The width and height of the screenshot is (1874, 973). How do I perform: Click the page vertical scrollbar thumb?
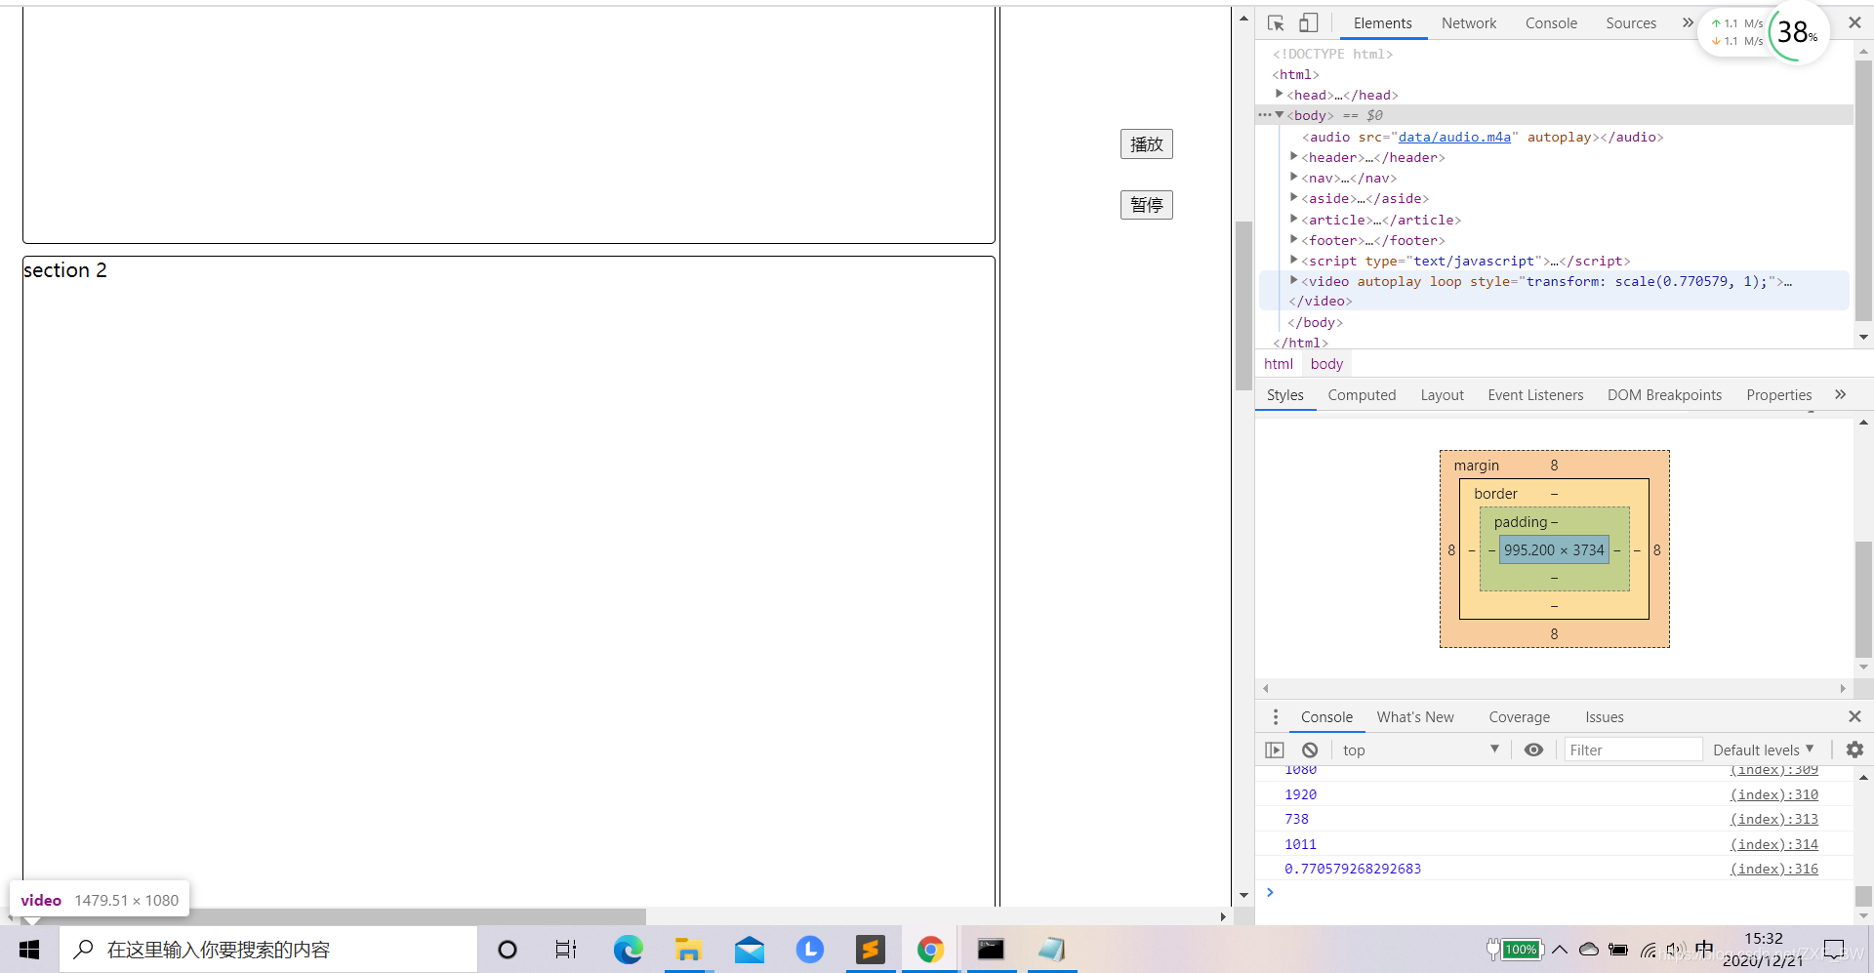[x=1243, y=305]
